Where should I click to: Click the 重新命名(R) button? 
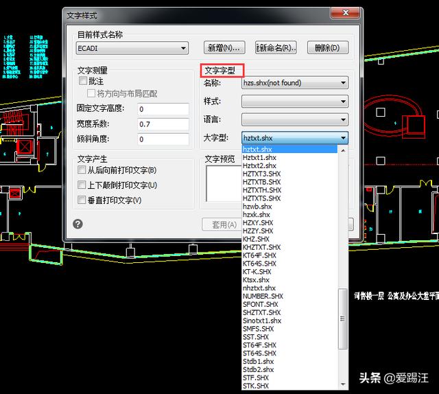point(276,47)
